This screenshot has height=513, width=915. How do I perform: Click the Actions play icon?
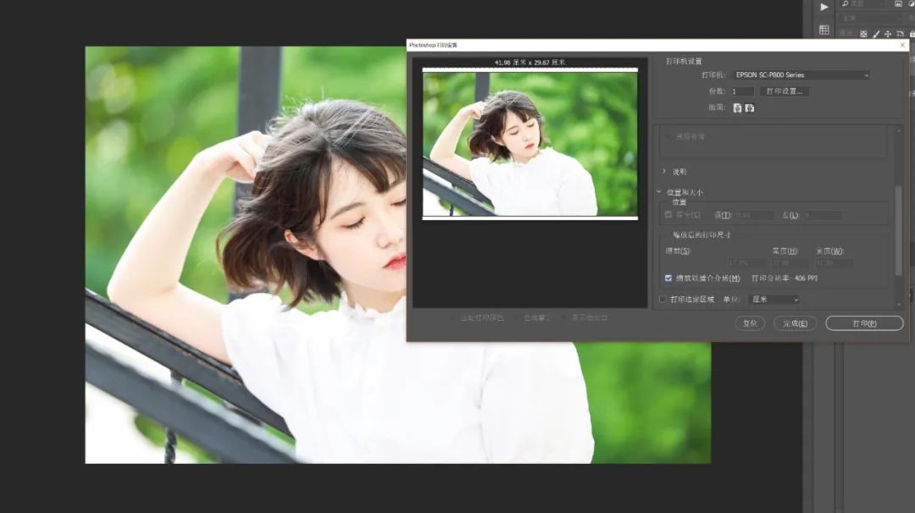click(823, 7)
